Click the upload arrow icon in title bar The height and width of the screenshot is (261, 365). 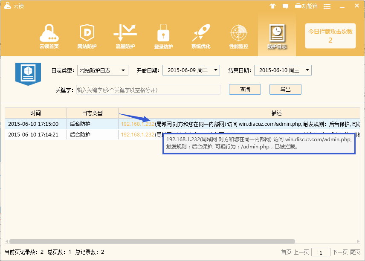click(x=272, y=6)
